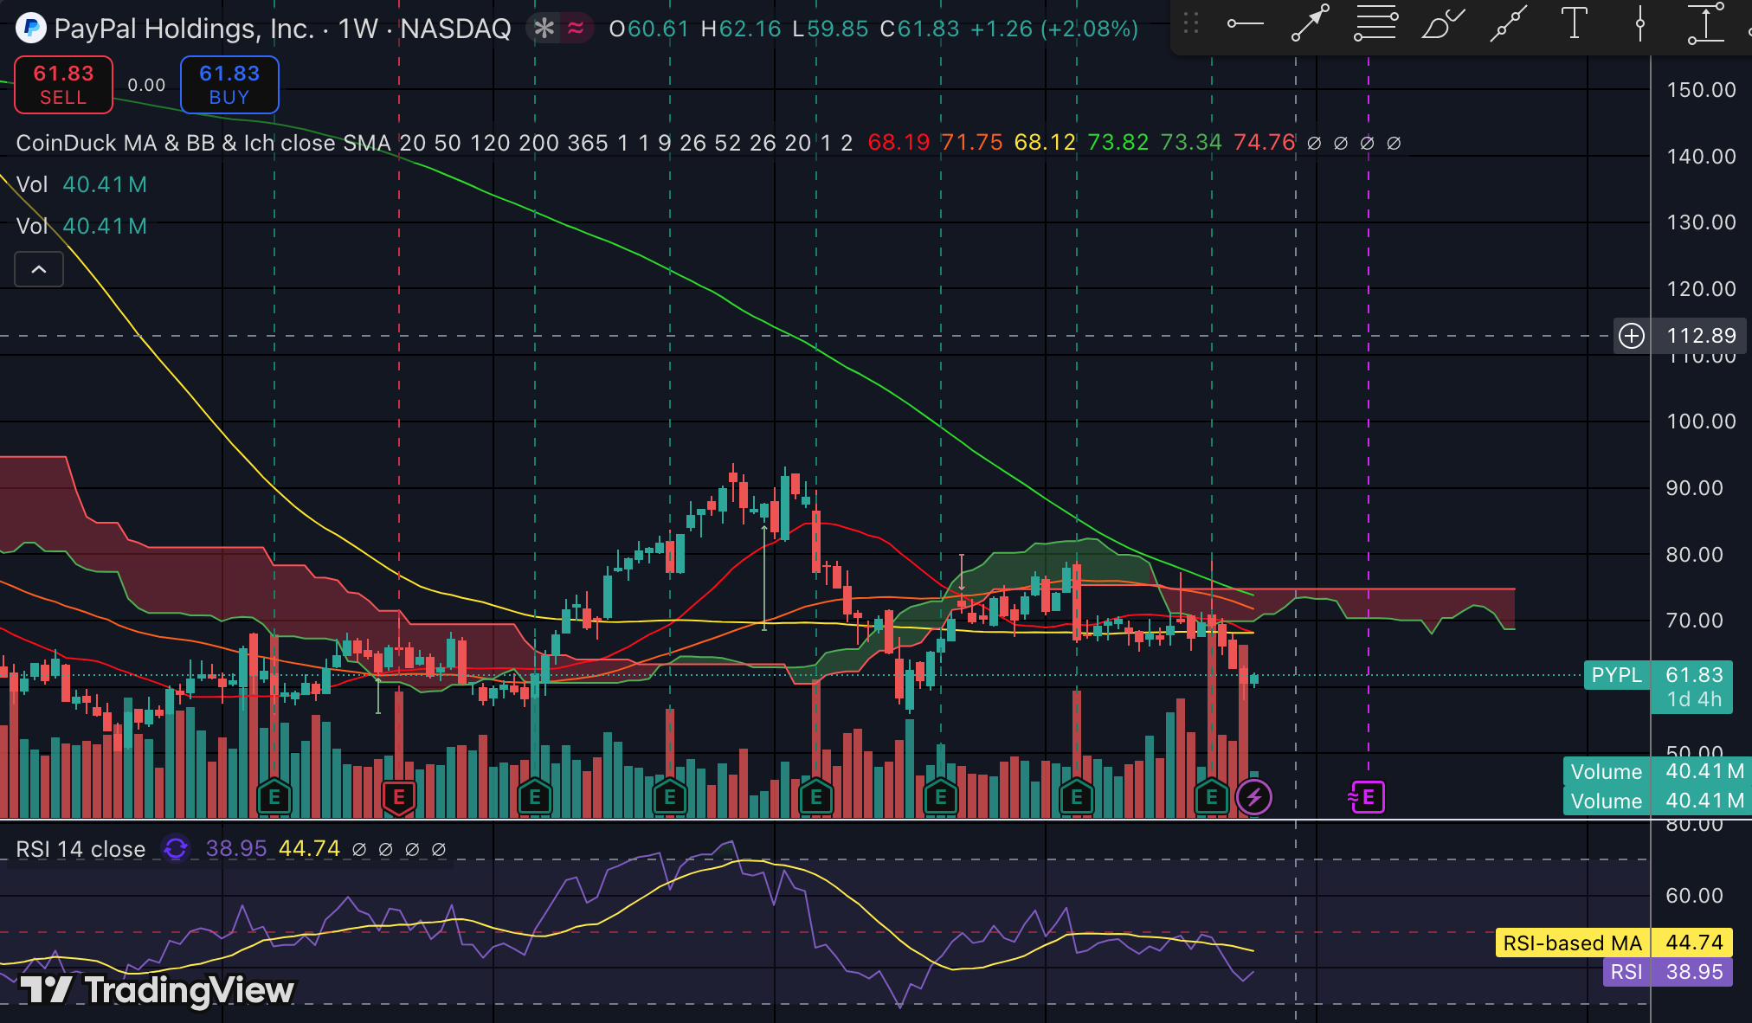Select the Text tool
The image size is (1752, 1023).
click(x=1574, y=23)
